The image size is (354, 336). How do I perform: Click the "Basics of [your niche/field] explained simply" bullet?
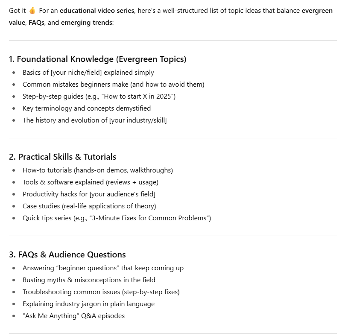[x=88, y=73]
